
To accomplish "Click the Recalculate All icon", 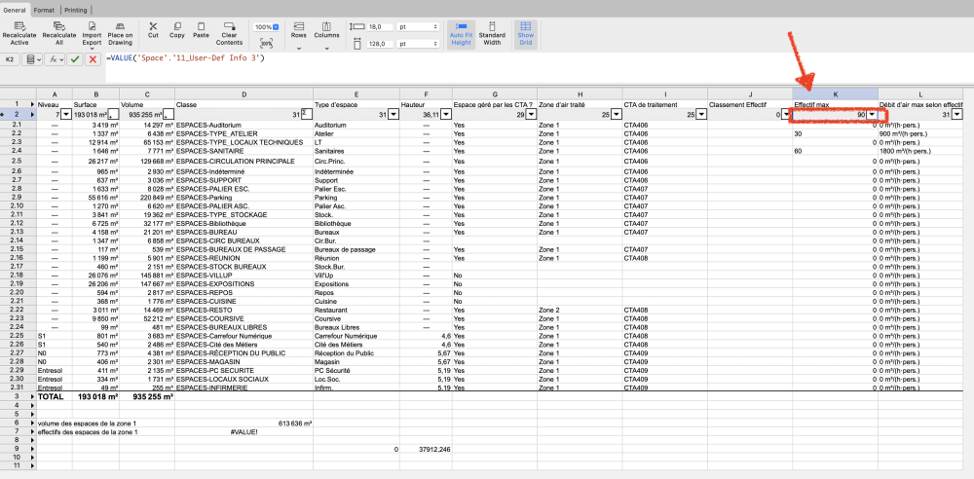I will coord(58,26).
